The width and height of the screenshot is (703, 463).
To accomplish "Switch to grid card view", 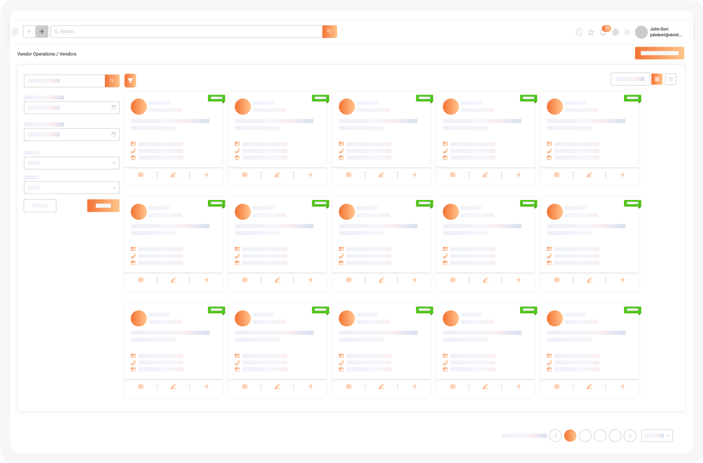I will pos(657,79).
